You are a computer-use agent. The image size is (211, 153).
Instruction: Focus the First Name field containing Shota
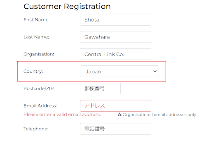click(x=115, y=20)
